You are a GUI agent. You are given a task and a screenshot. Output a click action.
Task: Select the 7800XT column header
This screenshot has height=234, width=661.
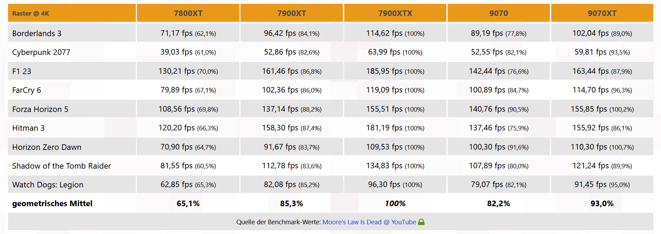(x=188, y=13)
